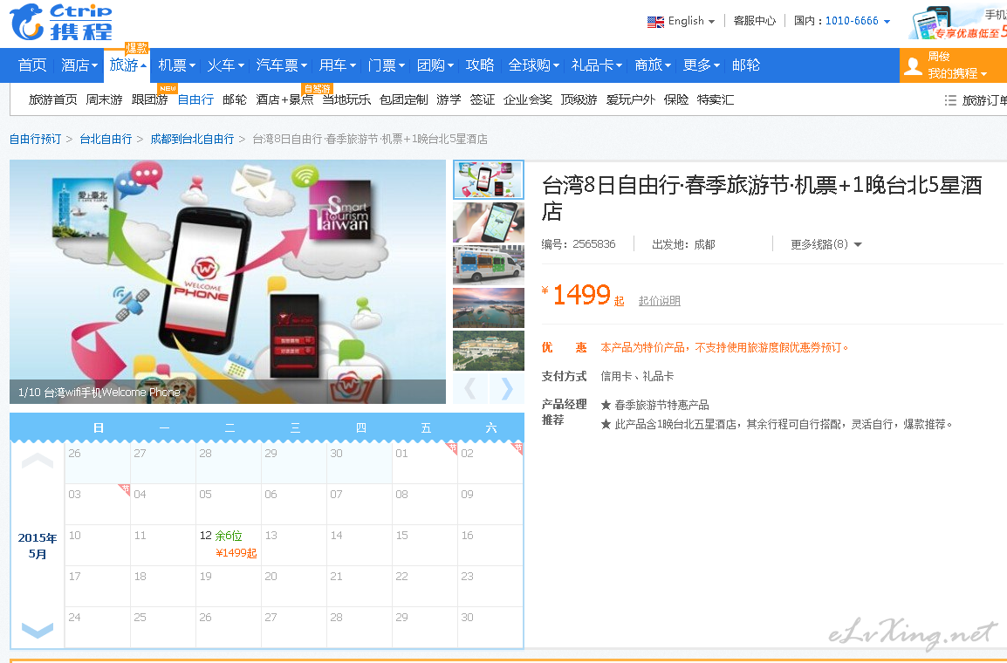This screenshot has height=663, width=1007.
Task: Select the palace aerial view thumbnail
Action: 488,351
